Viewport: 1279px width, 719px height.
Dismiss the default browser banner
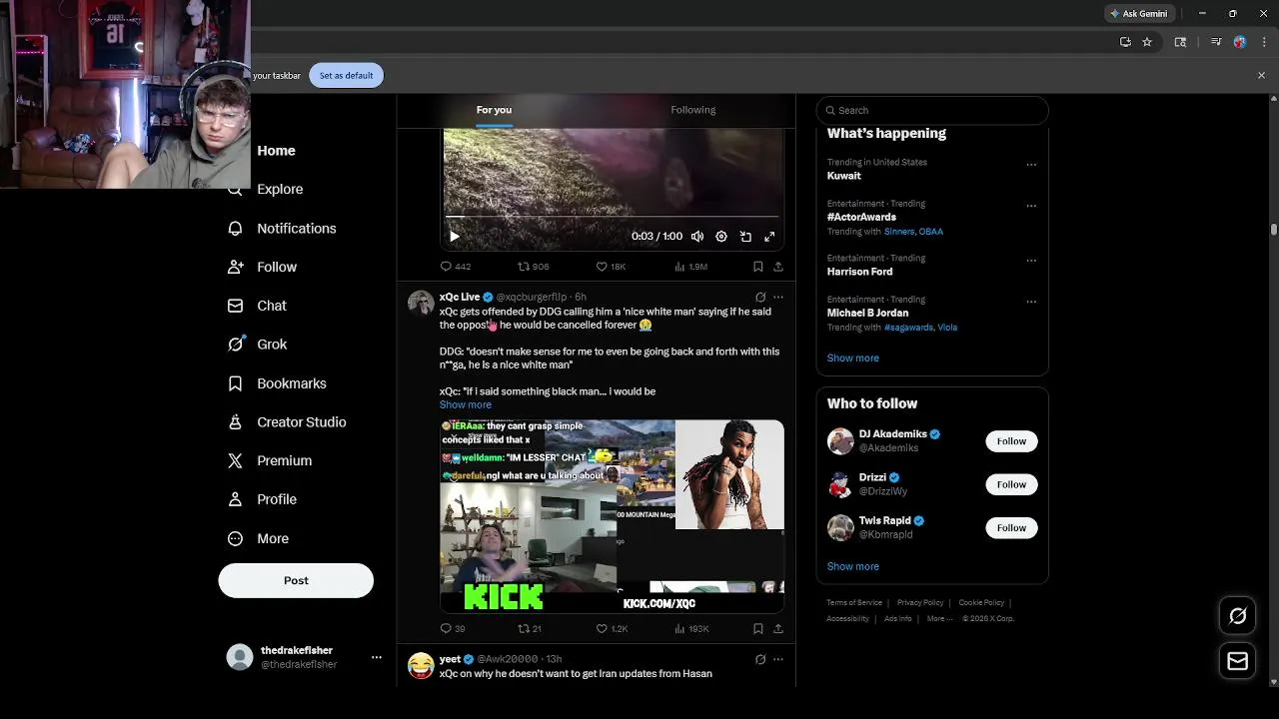click(x=1261, y=76)
